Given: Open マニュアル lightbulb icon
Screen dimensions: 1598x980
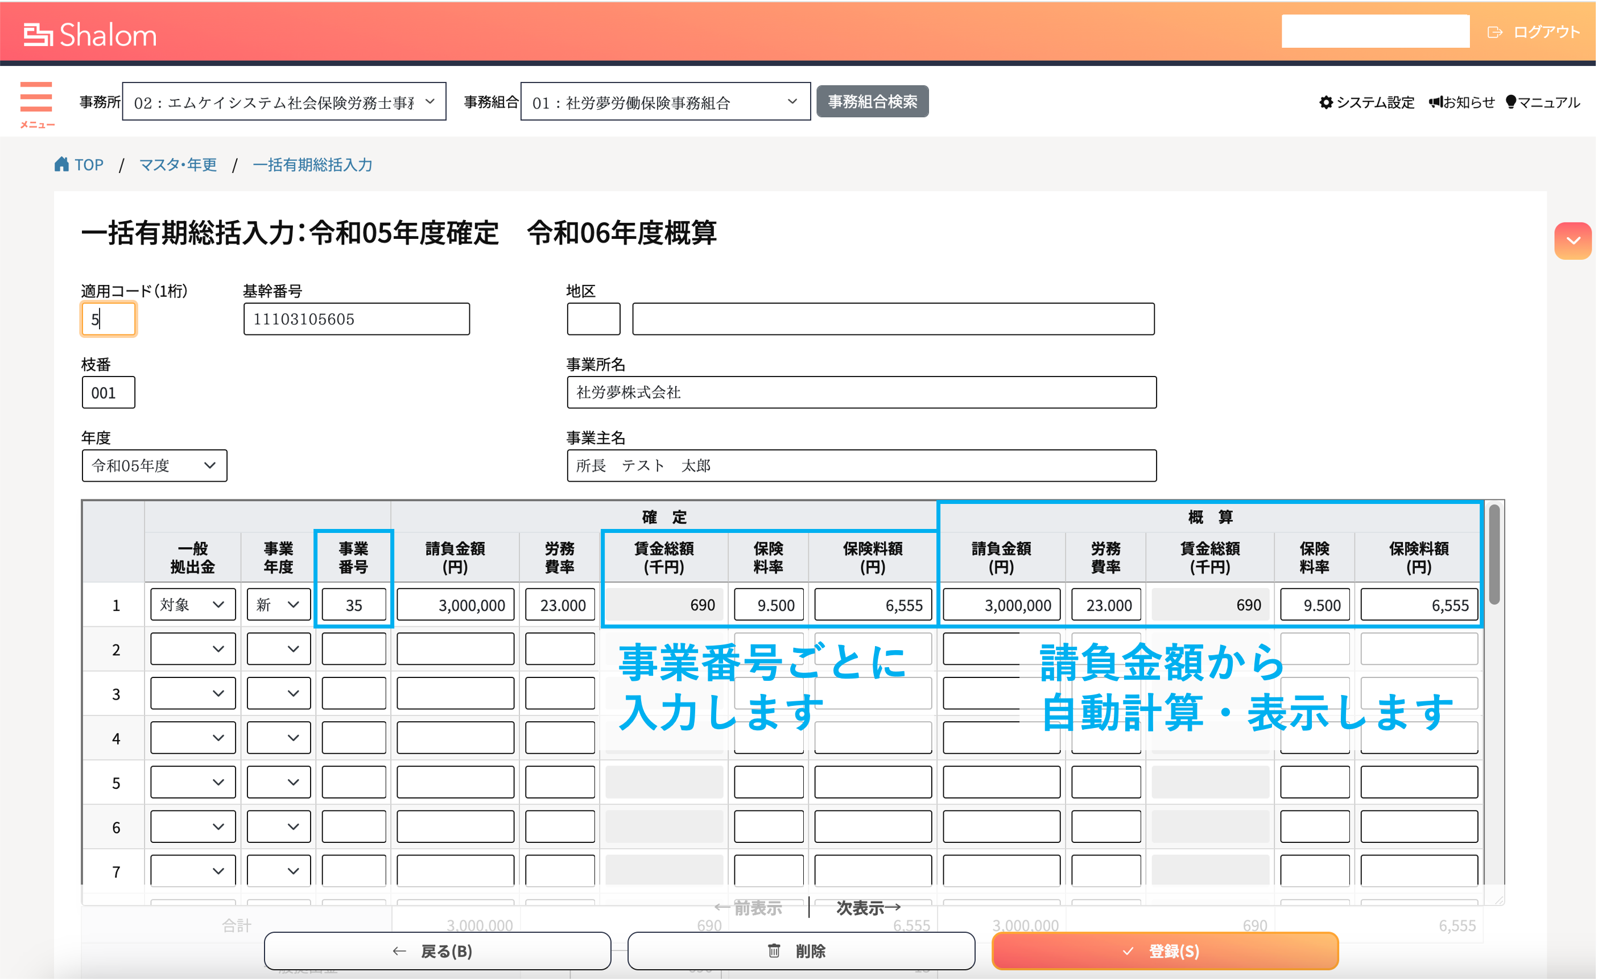Looking at the screenshot, I should pos(1512,102).
